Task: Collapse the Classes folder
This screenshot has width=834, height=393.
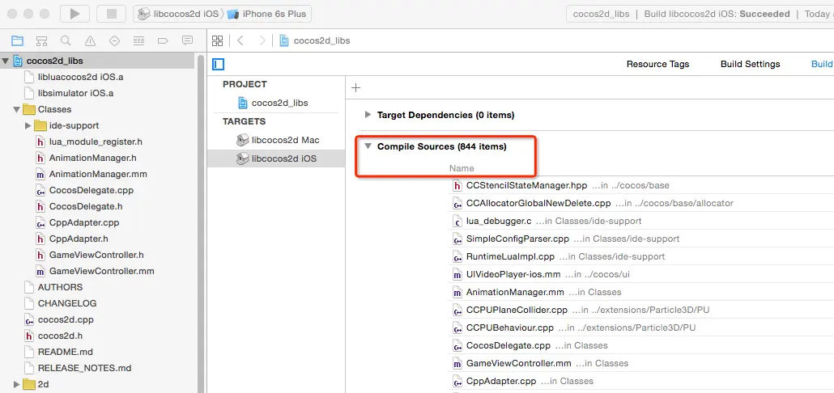Action: tap(17, 109)
